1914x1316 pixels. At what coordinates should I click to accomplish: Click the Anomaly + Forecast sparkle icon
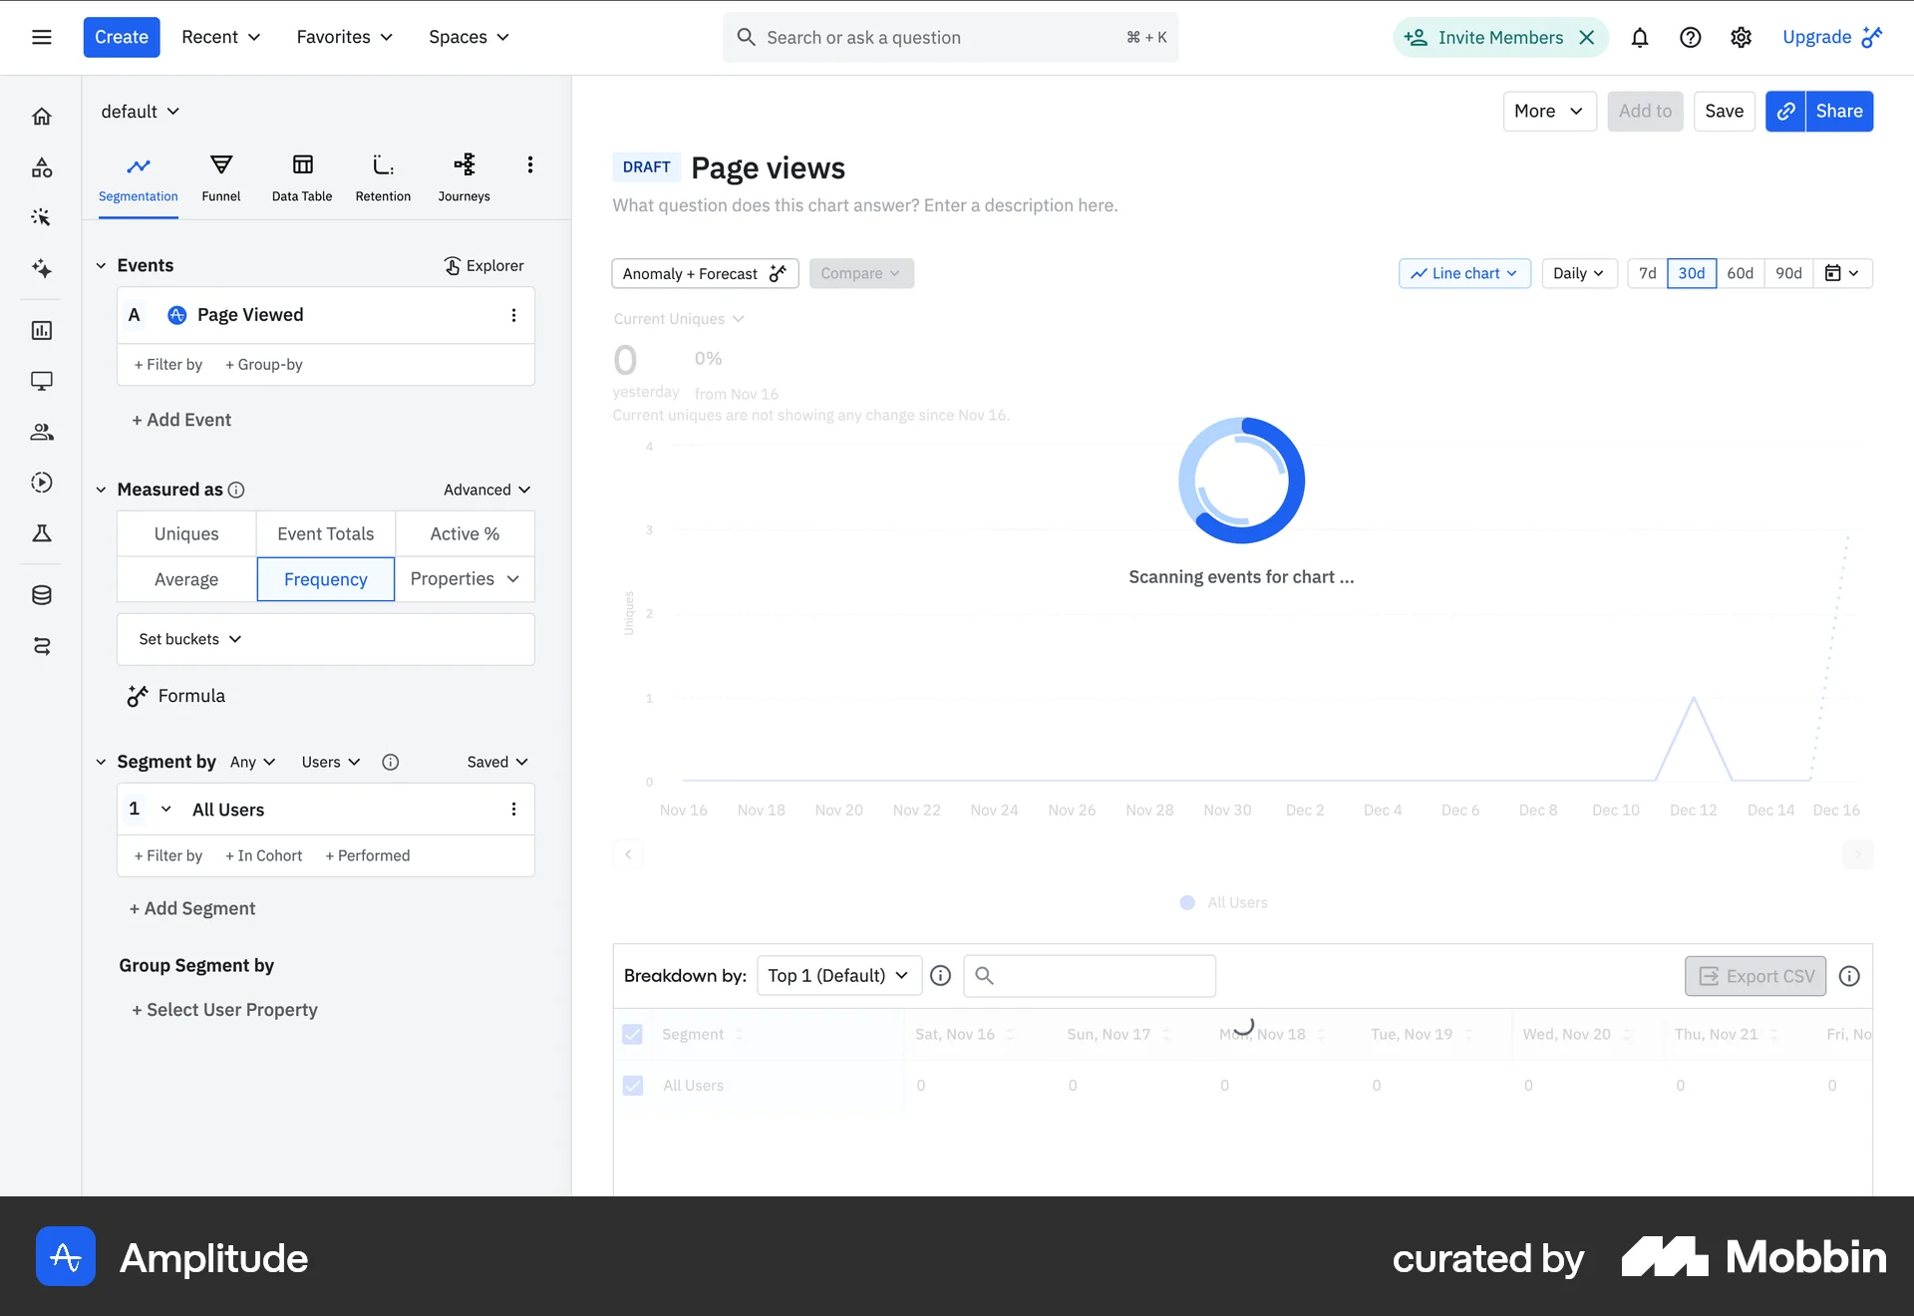[x=778, y=273]
